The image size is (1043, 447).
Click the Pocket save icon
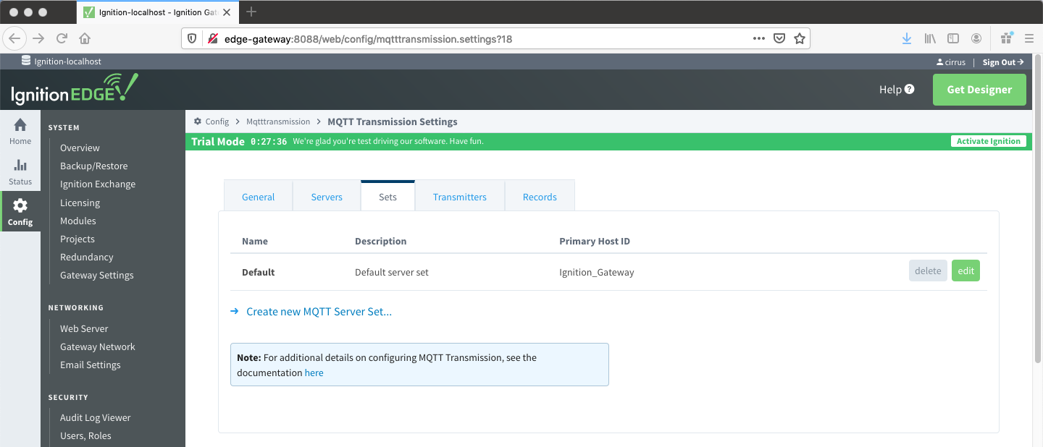click(x=779, y=38)
